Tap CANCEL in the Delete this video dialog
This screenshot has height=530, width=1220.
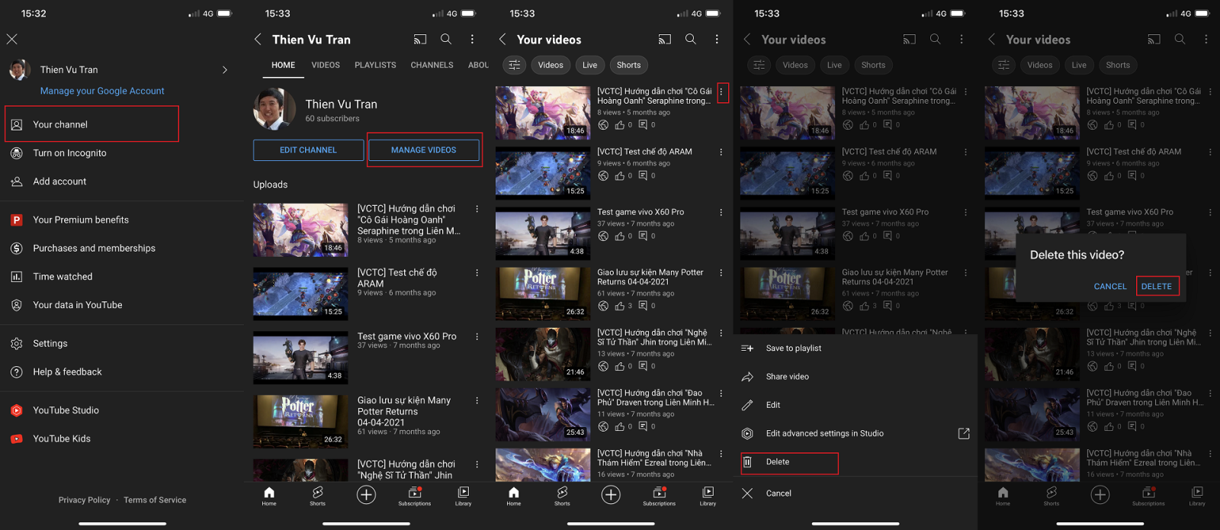pyautogui.click(x=1110, y=287)
